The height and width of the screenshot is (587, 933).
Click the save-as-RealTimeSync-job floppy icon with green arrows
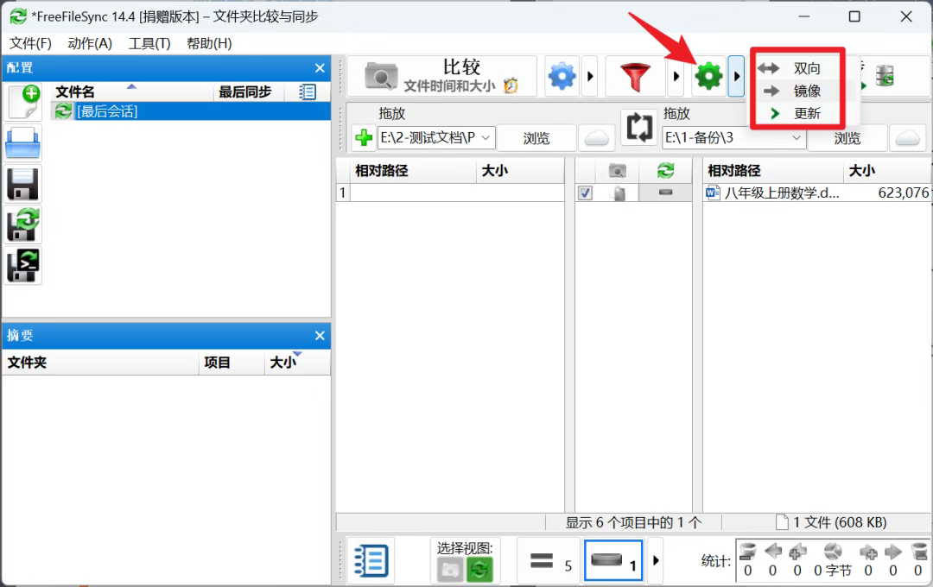point(23,224)
